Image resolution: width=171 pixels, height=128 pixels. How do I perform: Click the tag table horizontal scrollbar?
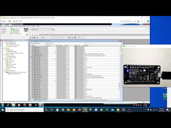[92, 99]
